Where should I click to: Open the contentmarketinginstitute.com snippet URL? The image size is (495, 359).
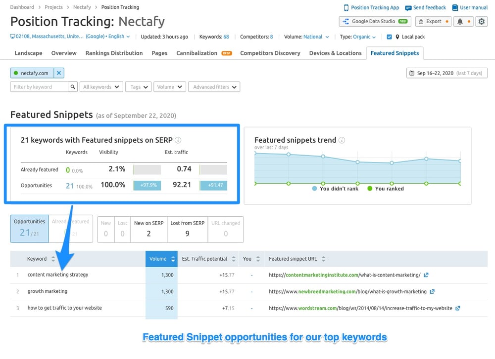pos(345,275)
